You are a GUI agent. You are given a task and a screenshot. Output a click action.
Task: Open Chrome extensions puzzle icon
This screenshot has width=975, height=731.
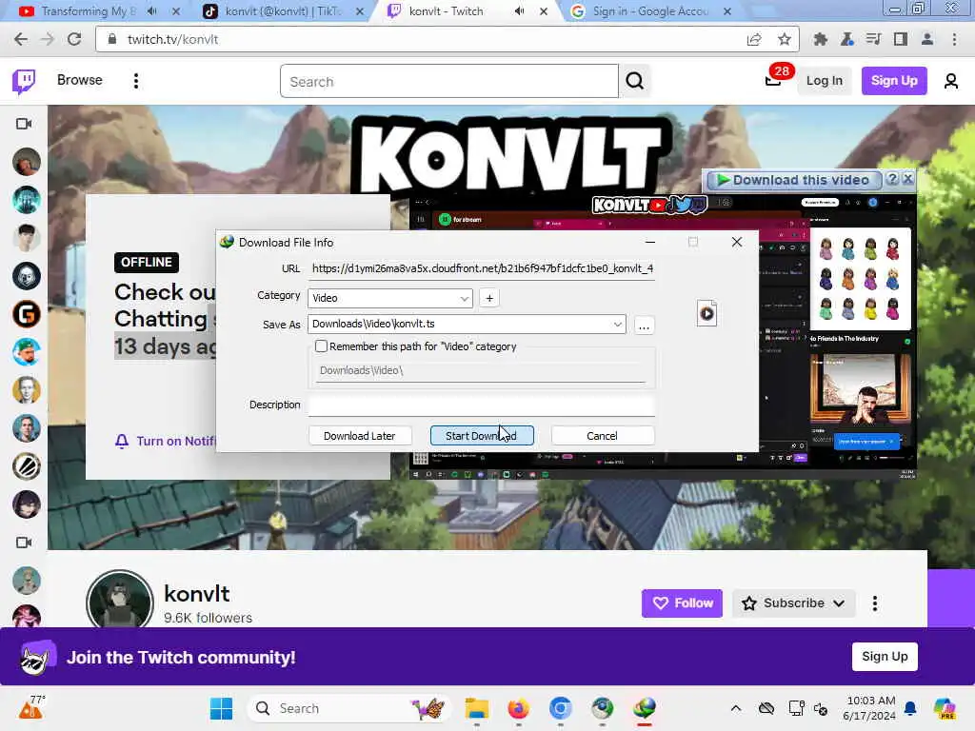click(821, 39)
